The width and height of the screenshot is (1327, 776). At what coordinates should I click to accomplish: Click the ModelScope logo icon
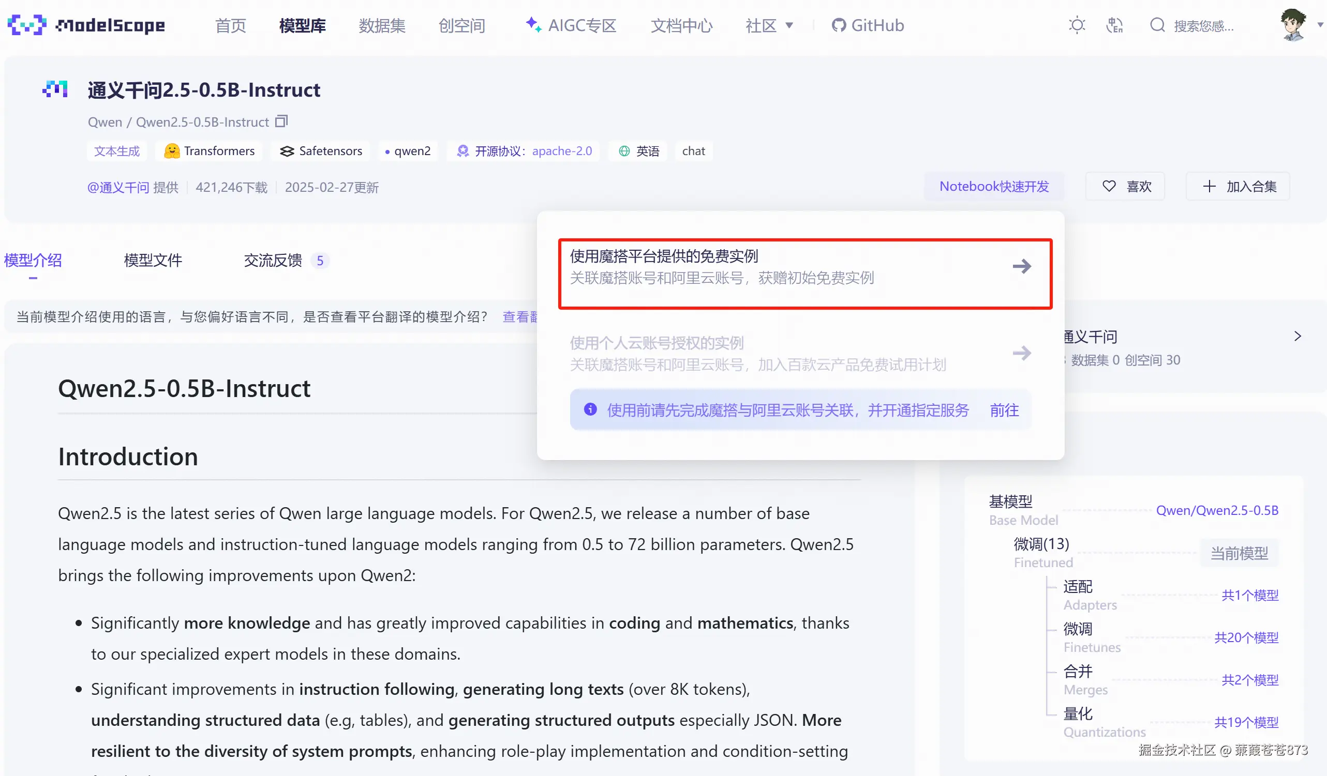[x=26, y=25]
